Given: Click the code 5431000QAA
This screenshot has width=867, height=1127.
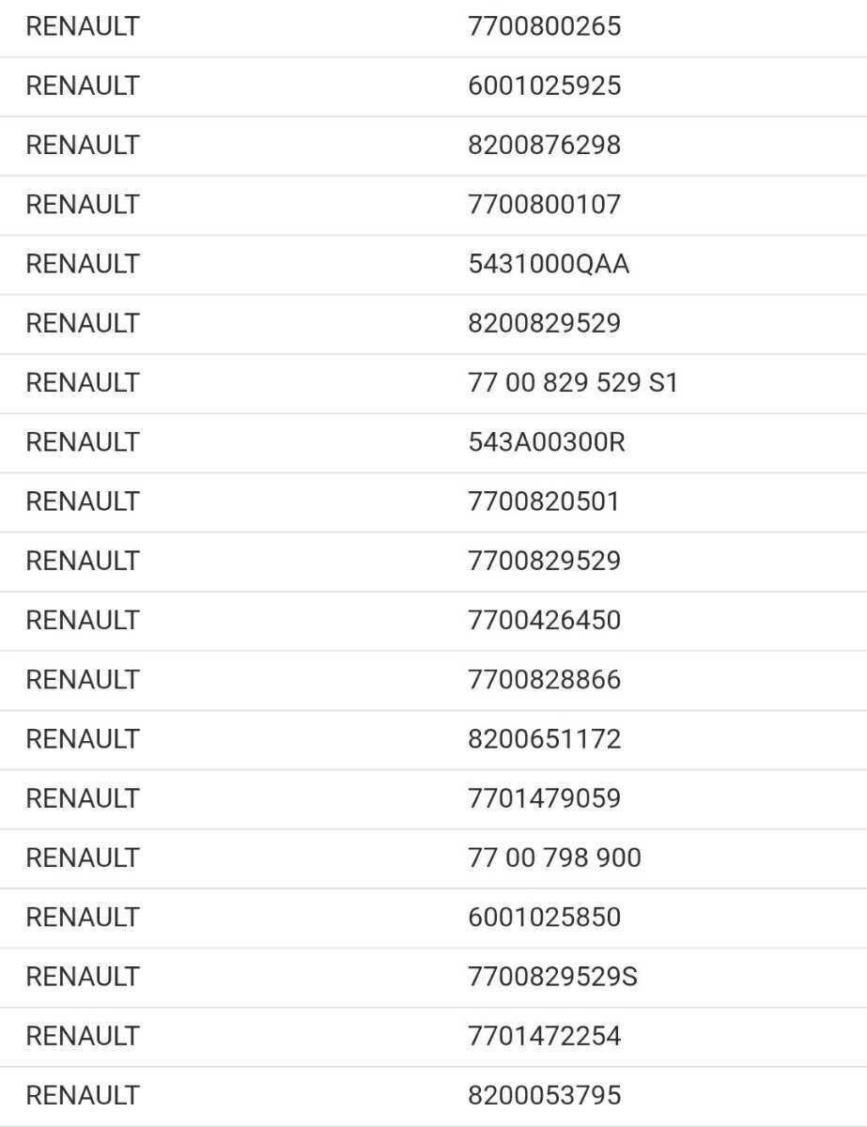Looking at the screenshot, I should [549, 264].
